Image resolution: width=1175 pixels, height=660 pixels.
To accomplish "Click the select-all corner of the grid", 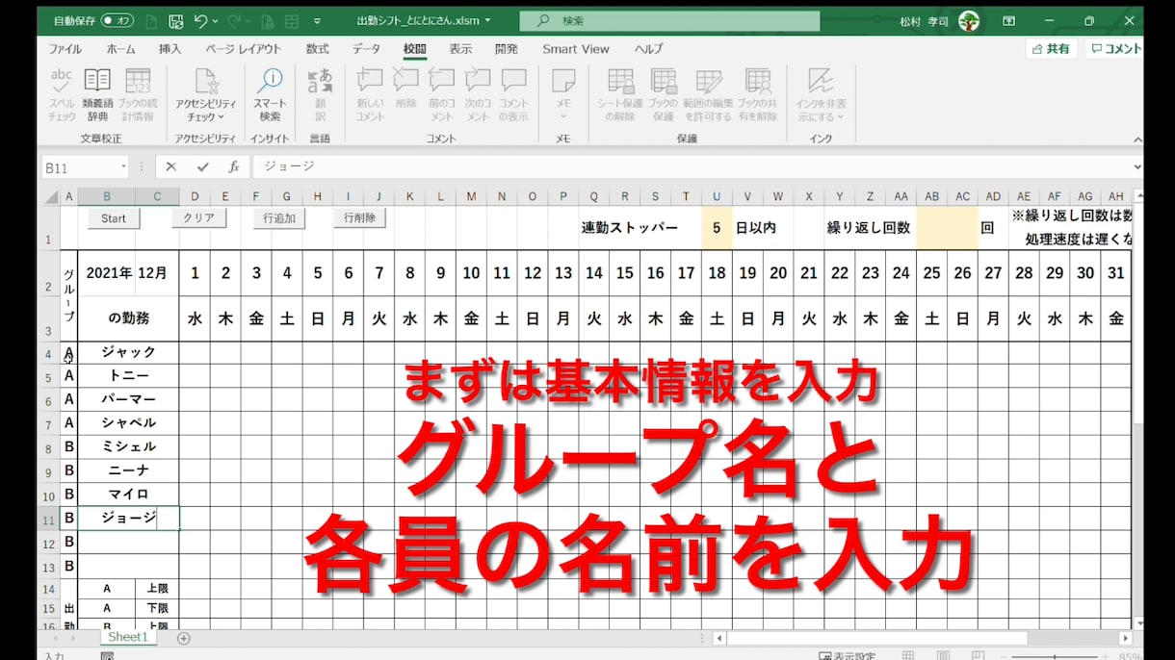I will pyautogui.click(x=50, y=196).
